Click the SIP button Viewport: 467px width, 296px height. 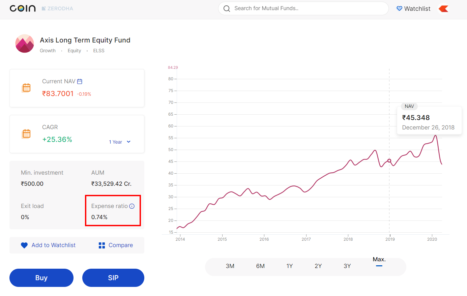pos(113,278)
